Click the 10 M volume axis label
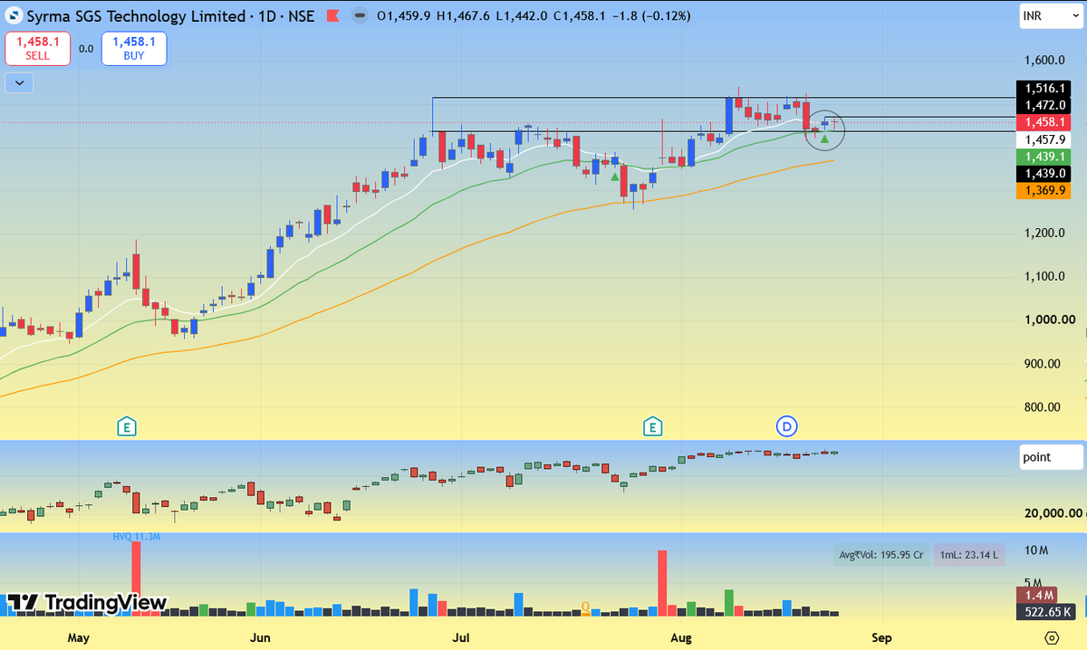Screen dimensions: 1087x650 tap(1038, 550)
